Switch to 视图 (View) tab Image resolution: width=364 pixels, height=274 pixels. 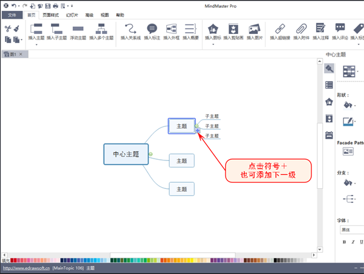[104, 15]
